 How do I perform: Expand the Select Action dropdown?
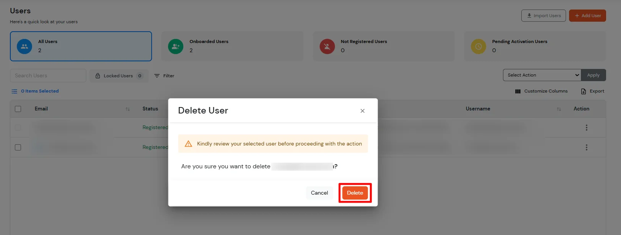(x=542, y=75)
